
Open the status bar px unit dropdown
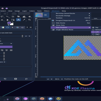pyautogui.click(x=50, y=79)
